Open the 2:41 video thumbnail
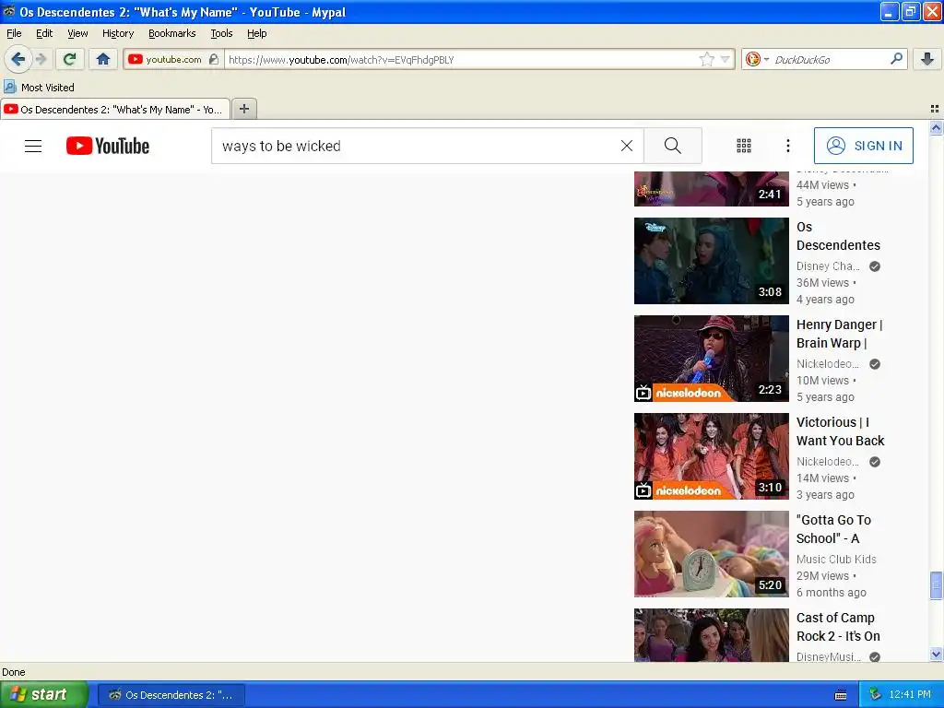Image resolution: width=944 pixels, height=708 pixels. point(711,188)
